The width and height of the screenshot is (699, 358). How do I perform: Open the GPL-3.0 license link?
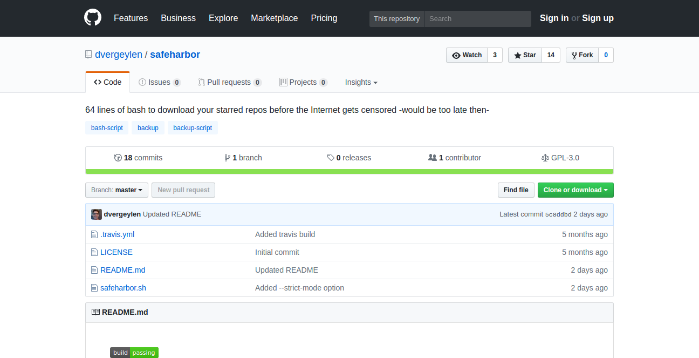[x=560, y=158]
